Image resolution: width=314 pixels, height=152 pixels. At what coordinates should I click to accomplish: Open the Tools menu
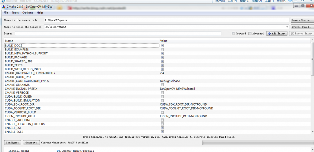tap(15, 13)
